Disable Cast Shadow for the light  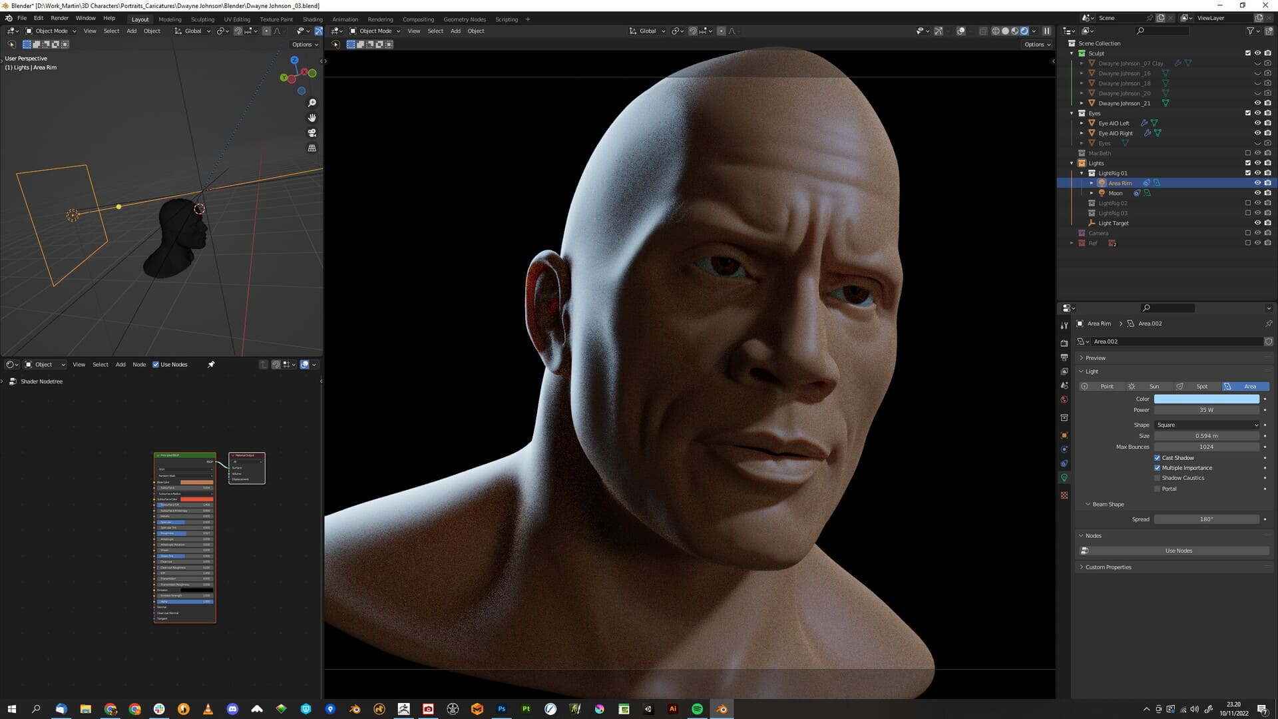[x=1158, y=457]
